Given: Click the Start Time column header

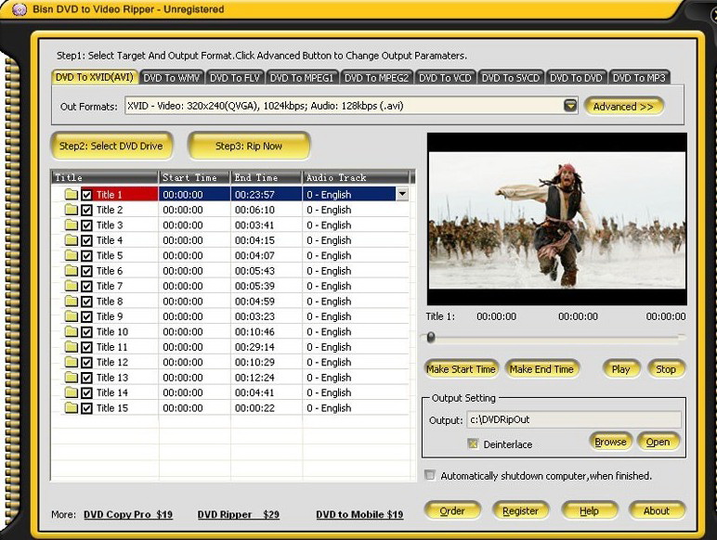Looking at the screenshot, I should (x=194, y=177).
